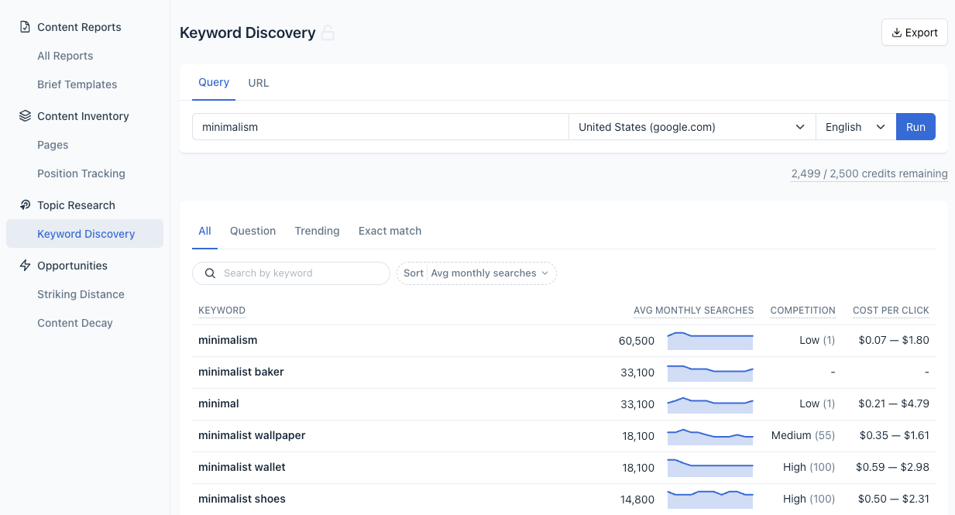
Task: Export the keyword results
Action: [915, 33]
